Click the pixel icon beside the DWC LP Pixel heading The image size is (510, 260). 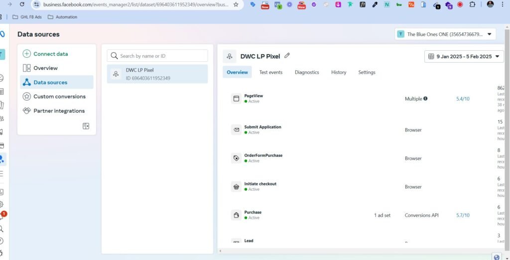(x=230, y=56)
